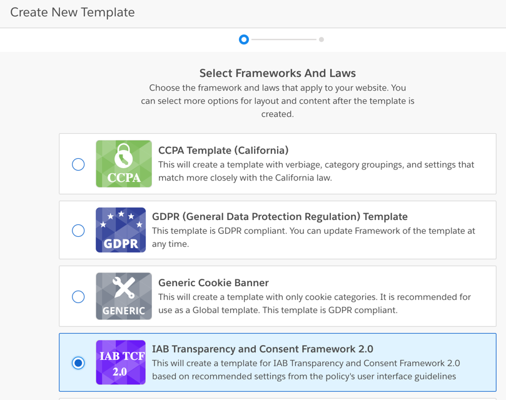Click the Generic banner Global template description
The width and height of the screenshot is (506, 400).
[315, 304]
